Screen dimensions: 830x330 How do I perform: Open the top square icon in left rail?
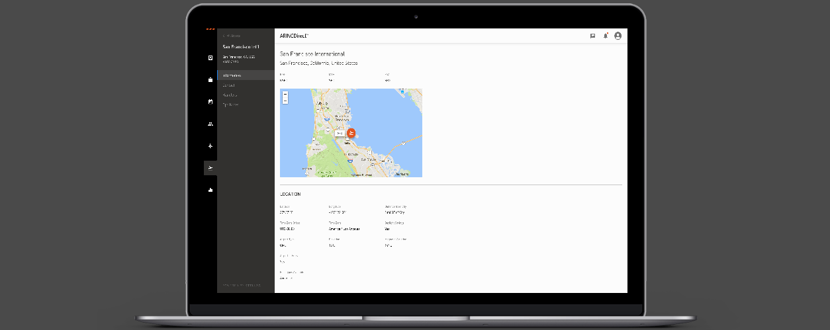pos(210,58)
